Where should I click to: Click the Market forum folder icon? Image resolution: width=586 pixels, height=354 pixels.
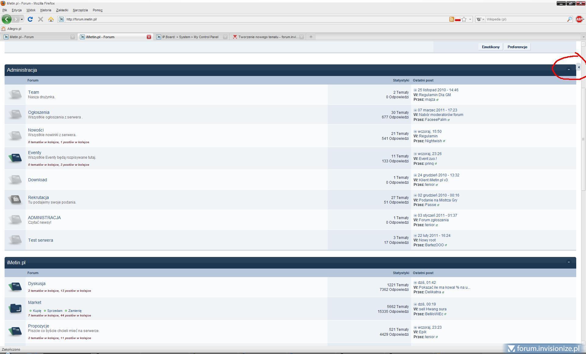[x=15, y=308]
